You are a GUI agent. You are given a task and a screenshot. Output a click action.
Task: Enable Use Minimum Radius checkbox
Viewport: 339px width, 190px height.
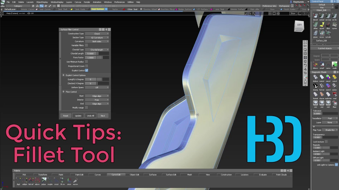(x=87, y=62)
